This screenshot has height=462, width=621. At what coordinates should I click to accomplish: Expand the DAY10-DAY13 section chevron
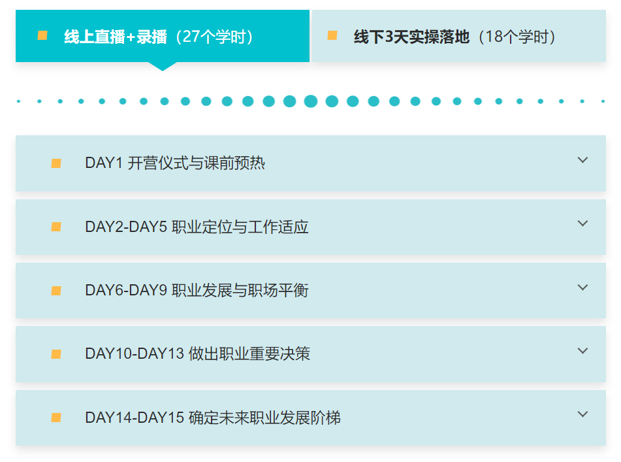point(583,351)
